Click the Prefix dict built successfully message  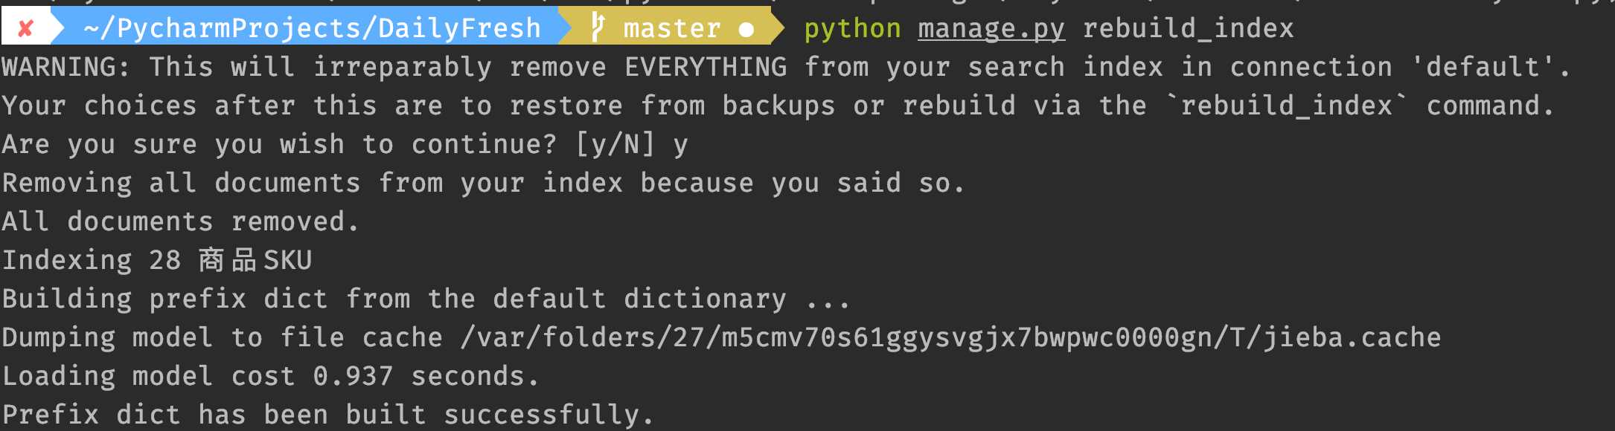pos(327,415)
